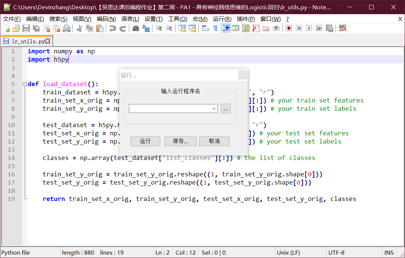Open the 搜索(S) menu
This screenshot has height=258, width=405.
coord(58,19)
